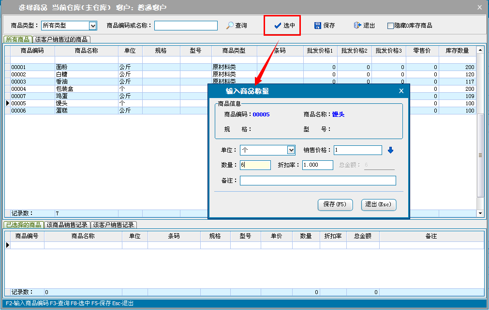The width and height of the screenshot is (489, 310).
Task: Click the 保存 floppy disk toolbar icon
Action: tap(318, 26)
